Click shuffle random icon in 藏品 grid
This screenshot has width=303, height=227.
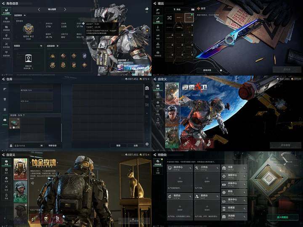coord(169,18)
